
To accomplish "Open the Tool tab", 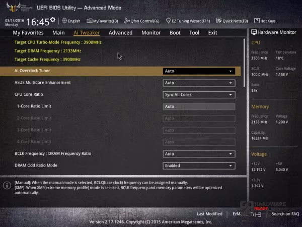I will [194, 33].
